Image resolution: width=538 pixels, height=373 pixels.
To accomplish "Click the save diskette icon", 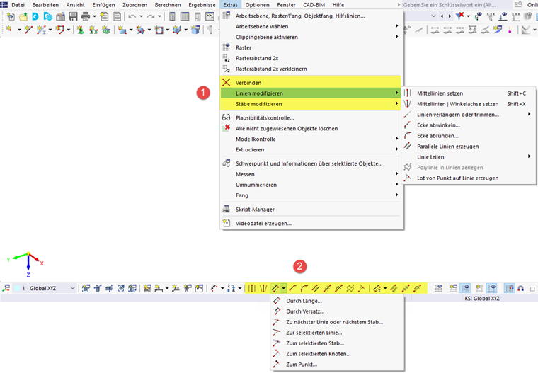I will point(73,16).
